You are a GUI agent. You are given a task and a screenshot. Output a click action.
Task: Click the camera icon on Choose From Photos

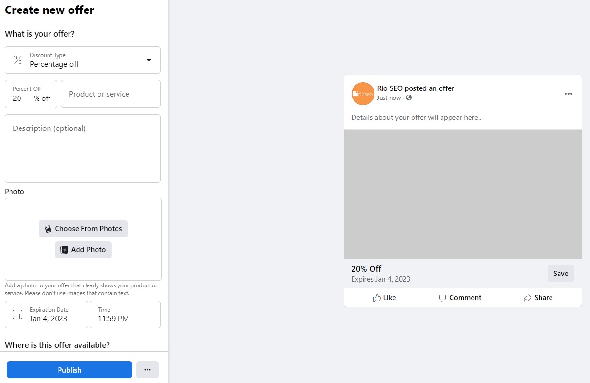tap(48, 229)
